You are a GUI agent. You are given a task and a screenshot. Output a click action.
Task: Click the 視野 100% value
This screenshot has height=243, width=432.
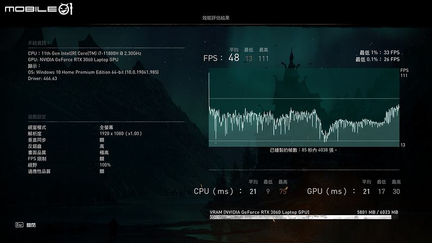point(105,165)
